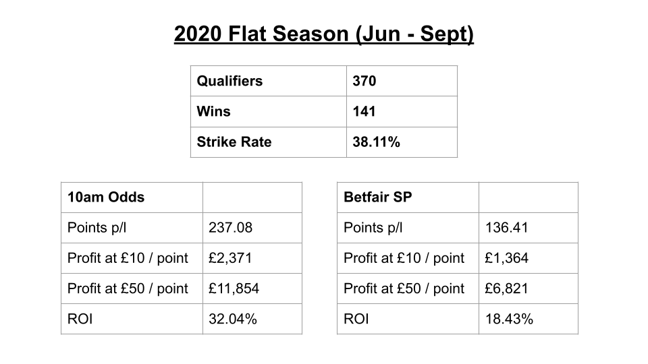The image size is (648, 364).
Task: Select the £11,854 profit cell
Action: [252, 289]
